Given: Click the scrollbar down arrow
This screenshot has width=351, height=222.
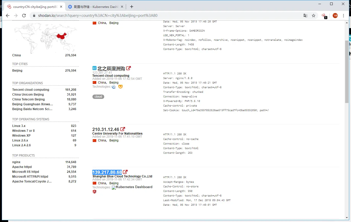Looking at the screenshot, I should 347,218.
